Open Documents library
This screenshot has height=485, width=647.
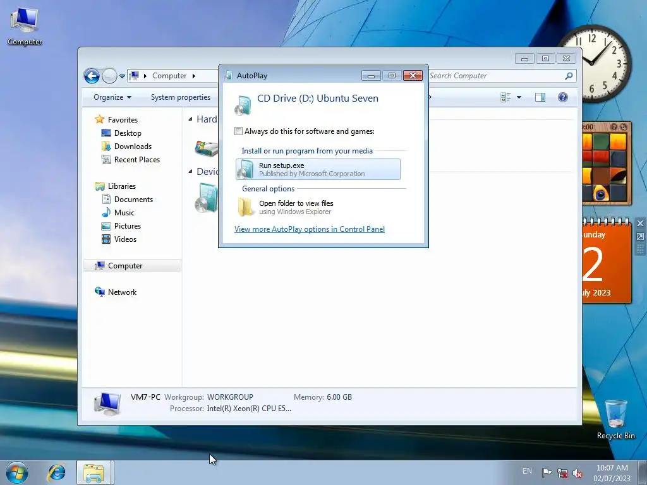(133, 200)
